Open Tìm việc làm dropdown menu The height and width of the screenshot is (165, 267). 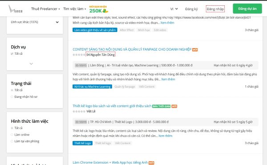[x=74, y=9]
